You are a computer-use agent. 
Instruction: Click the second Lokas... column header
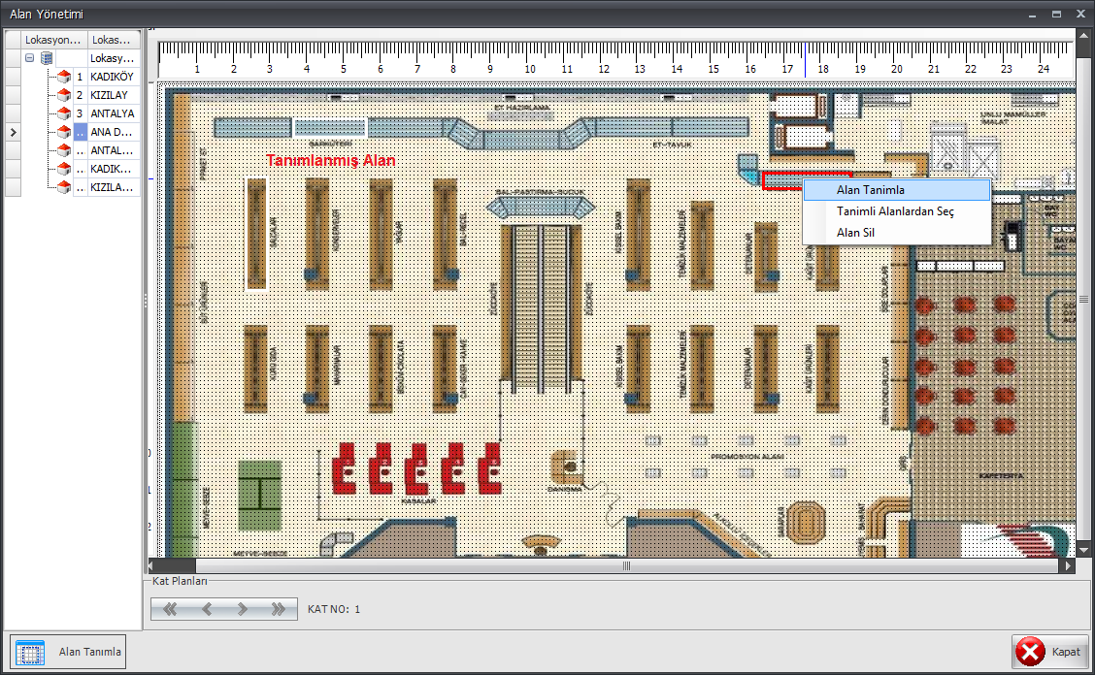[x=114, y=40]
